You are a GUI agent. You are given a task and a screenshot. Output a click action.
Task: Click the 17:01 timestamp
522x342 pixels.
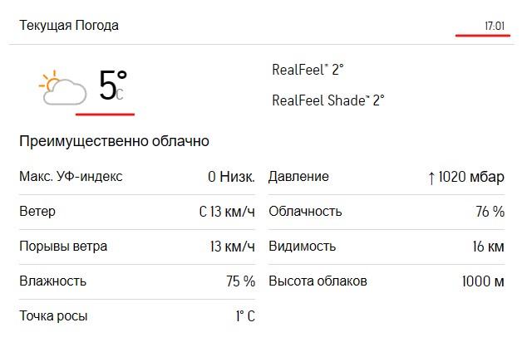click(x=495, y=27)
